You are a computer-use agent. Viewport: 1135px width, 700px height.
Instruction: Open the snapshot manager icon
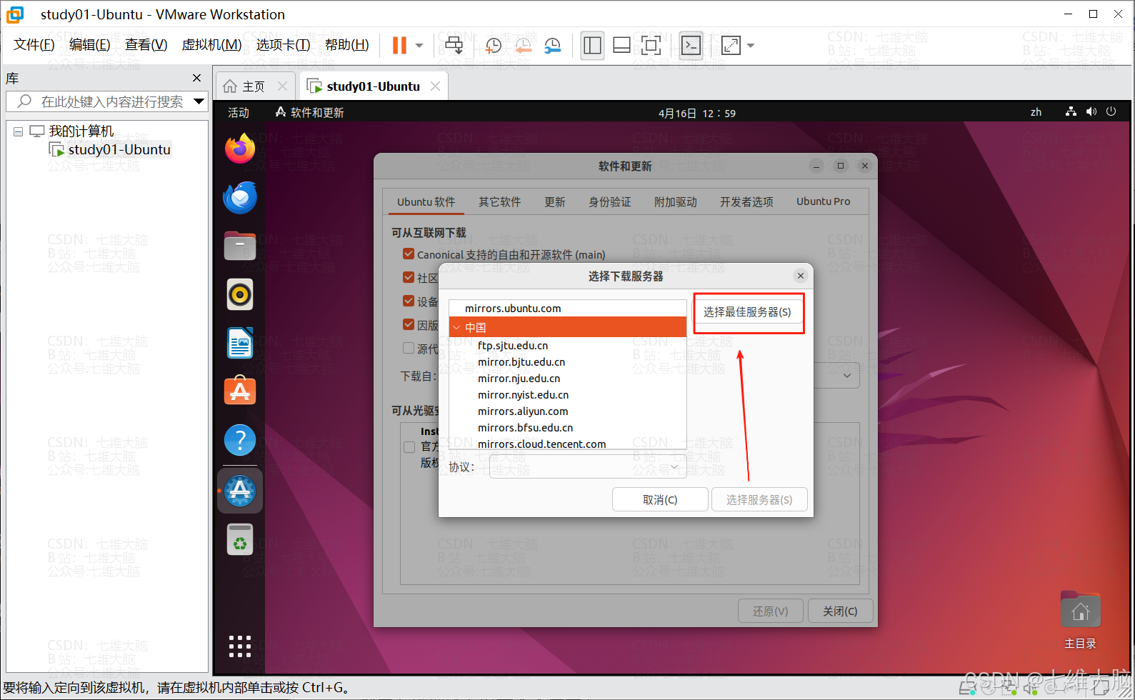(x=552, y=46)
